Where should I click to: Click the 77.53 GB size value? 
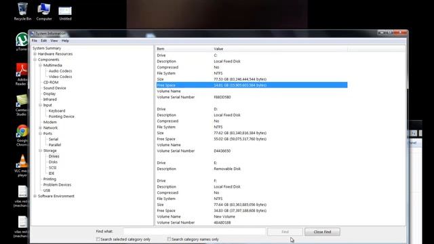tap(240, 79)
